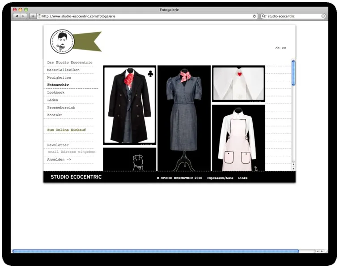Open 'Das Studio Ecocentric' menu item
Viewport: 339px width, 268px height.
pyautogui.click(x=70, y=63)
